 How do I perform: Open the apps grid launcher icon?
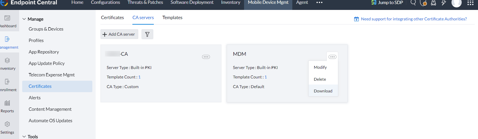pyautogui.click(x=470, y=3)
